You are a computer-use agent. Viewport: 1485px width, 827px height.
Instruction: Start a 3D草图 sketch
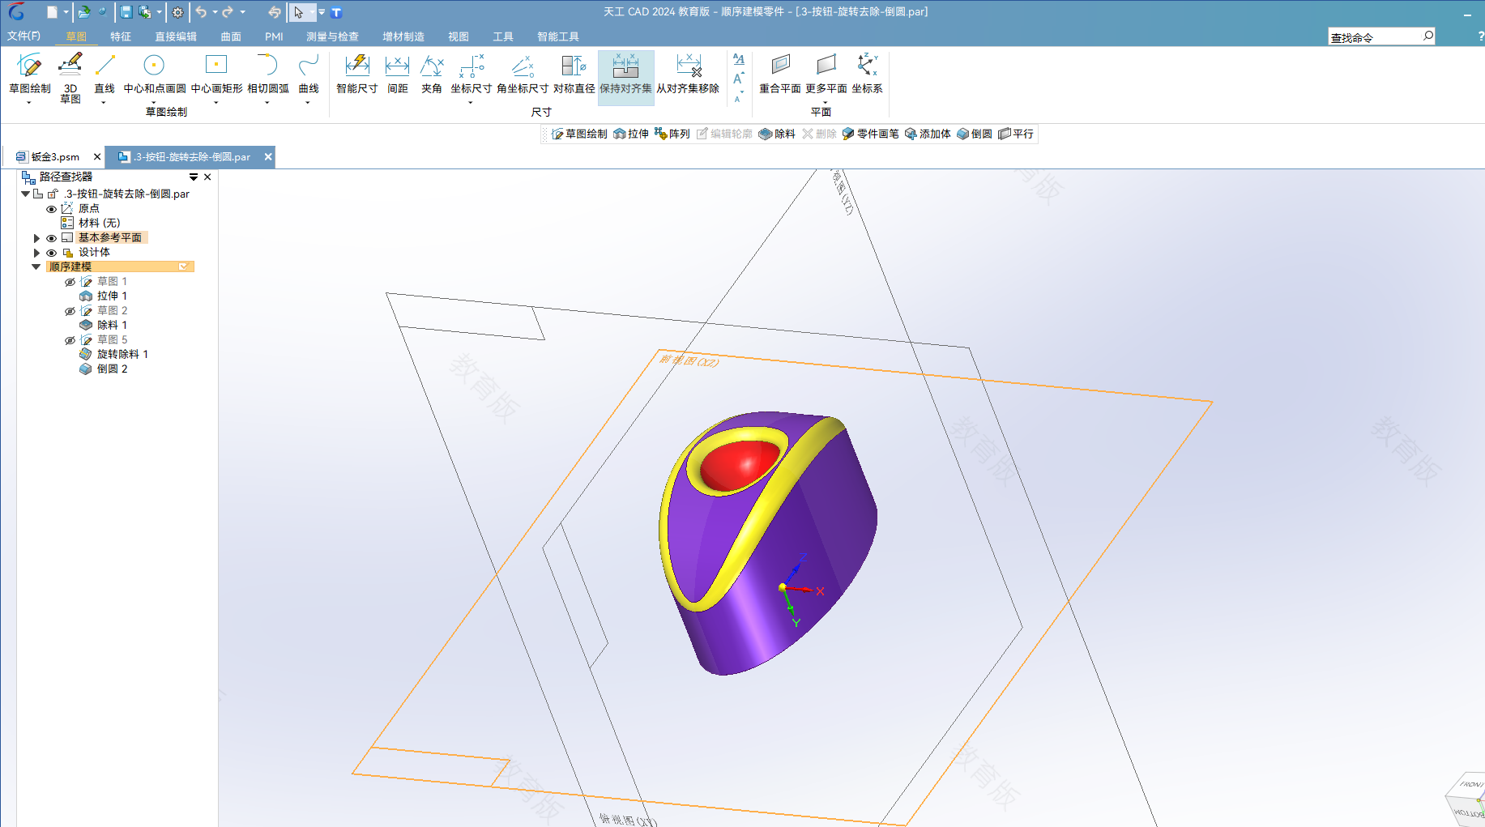70,78
